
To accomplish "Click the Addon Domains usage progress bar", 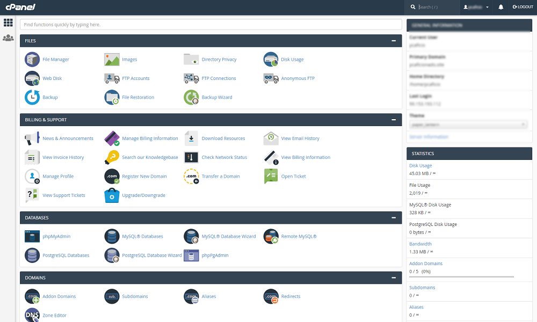I will tap(462, 277).
